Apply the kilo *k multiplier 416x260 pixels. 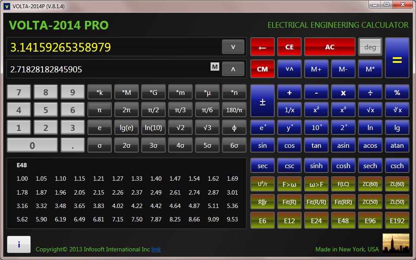point(100,92)
